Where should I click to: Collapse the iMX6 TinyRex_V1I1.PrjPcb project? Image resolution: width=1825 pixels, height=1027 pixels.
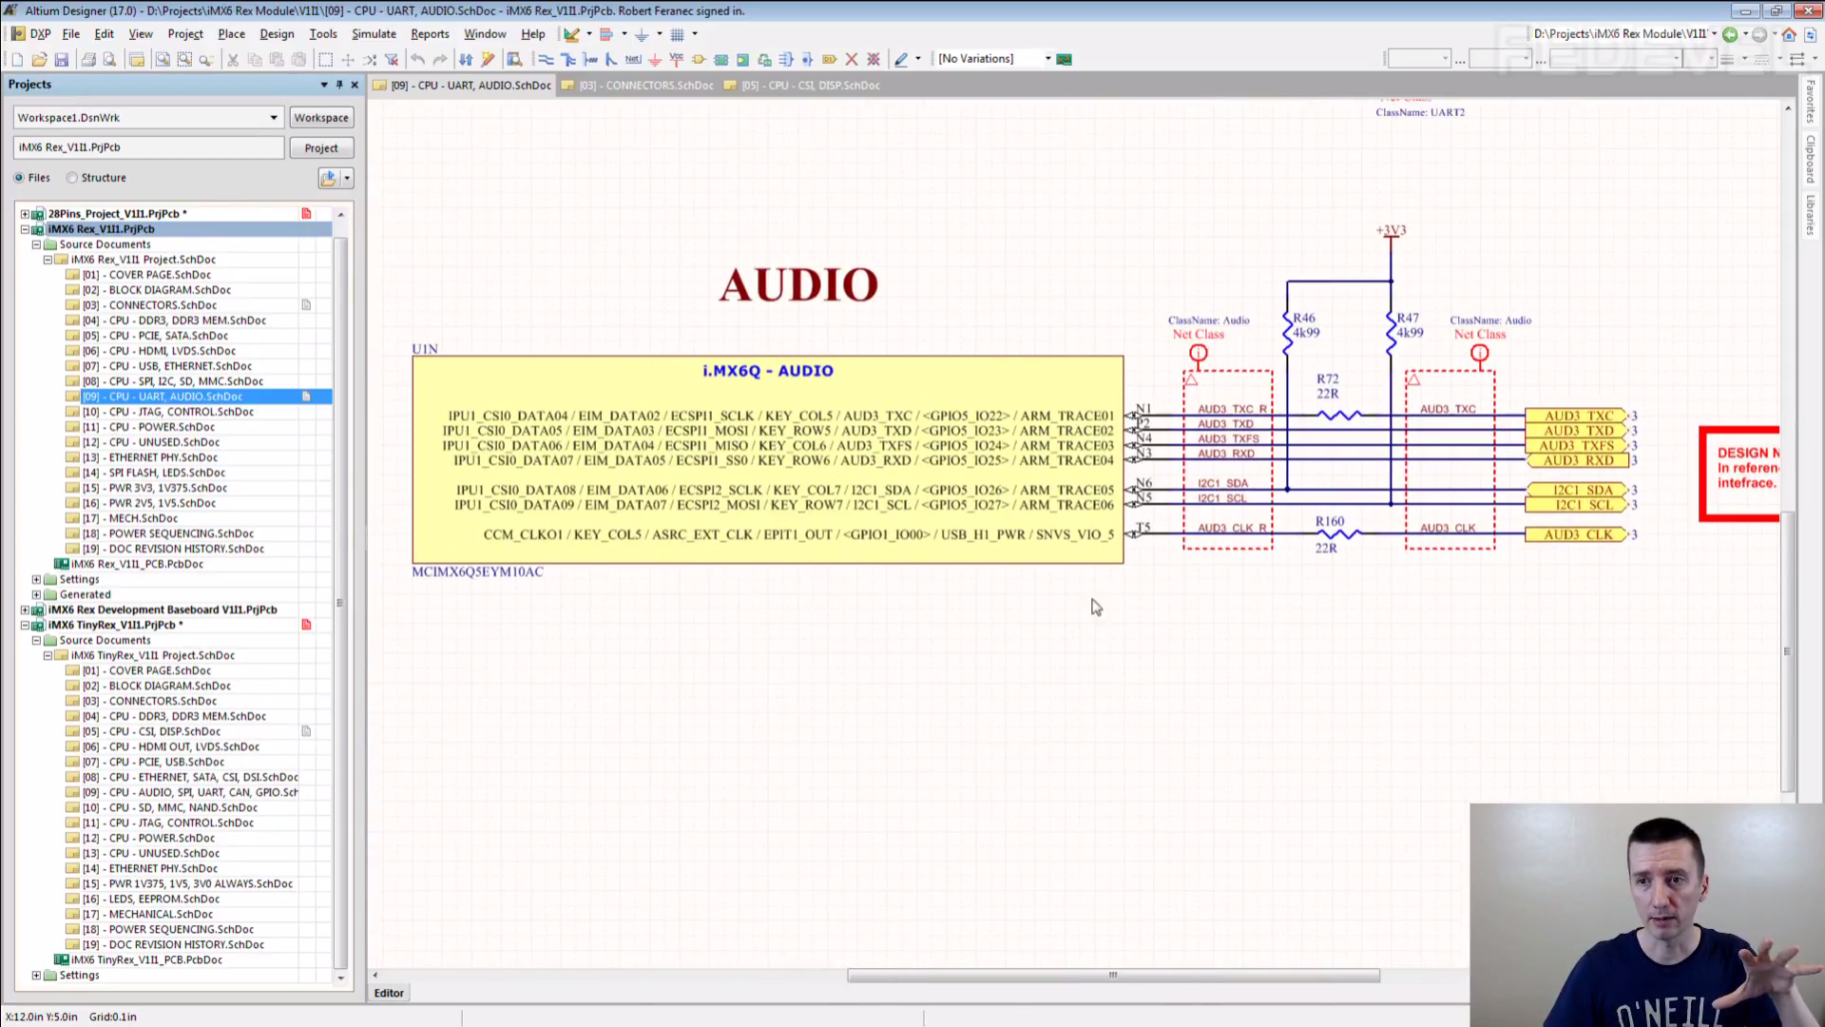[26, 625]
